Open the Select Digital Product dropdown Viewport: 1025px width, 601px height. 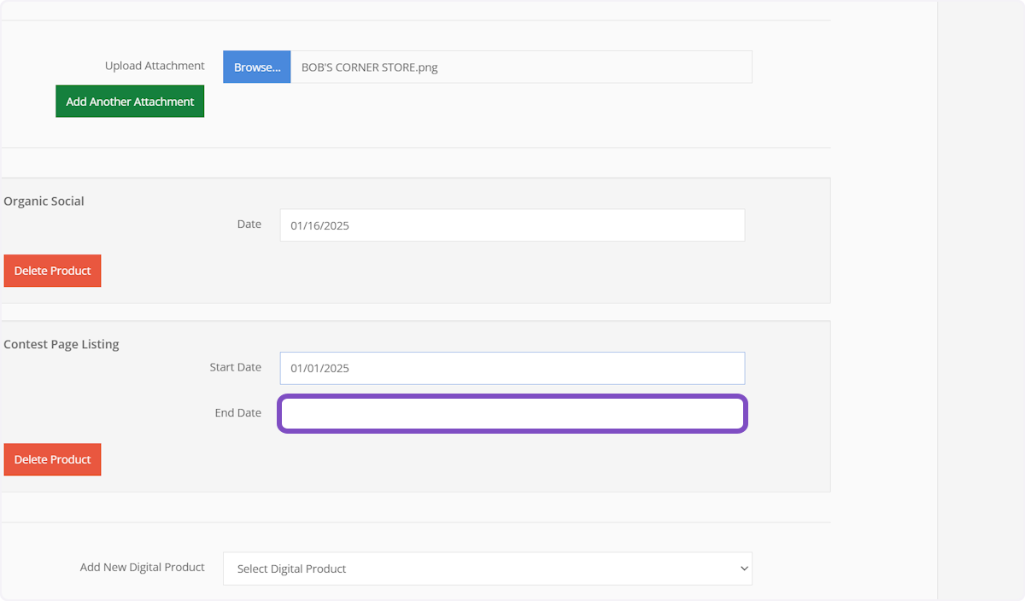[x=487, y=569]
